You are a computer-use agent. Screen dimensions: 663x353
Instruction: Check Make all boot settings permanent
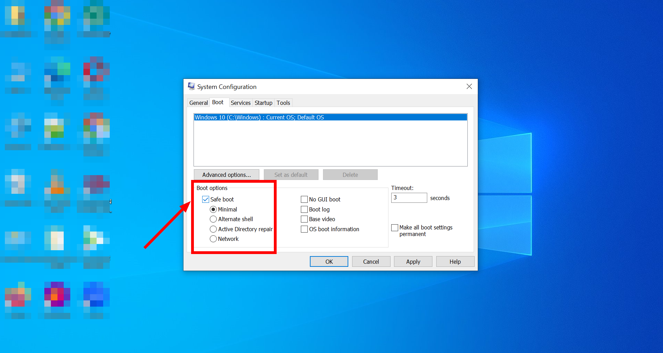[x=395, y=227]
